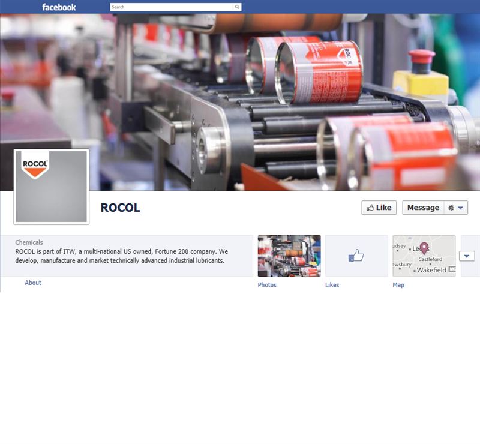The height and width of the screenshot is (444, 480).
Task: Select the Chemicals category text
Action: pyautogui.click(x=29, y=242)
